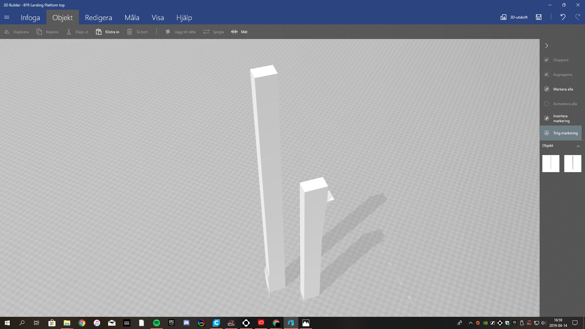This screenshot has height=329, width=585.
Task: Open Samsung SSD app on taskbar
Action: [x=127, y=323]
